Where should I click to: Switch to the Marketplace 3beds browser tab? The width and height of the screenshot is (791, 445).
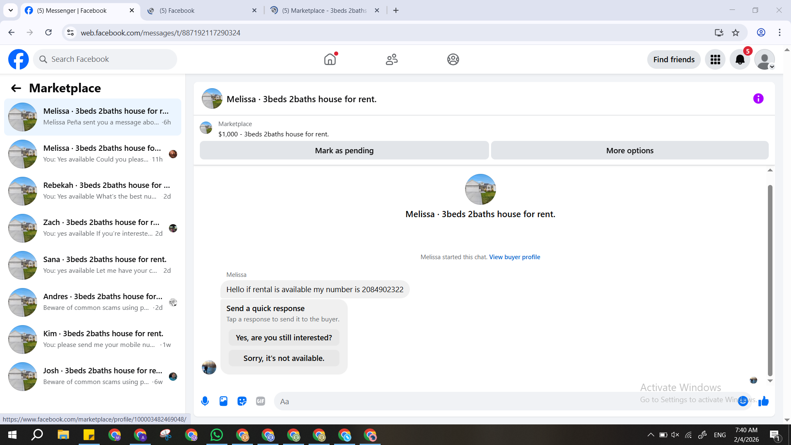click(x=324, y=11)
